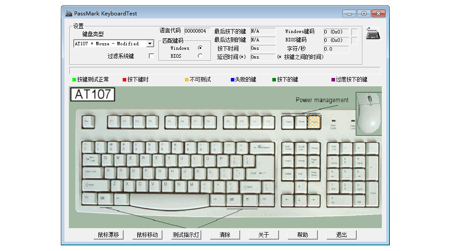Click the 鼠标漂移 button
This screenshot has width=452, height=251.
109,235
